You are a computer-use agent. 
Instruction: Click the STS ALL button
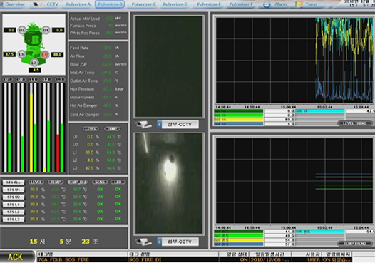pyautogui.click(x=14, y=182)
